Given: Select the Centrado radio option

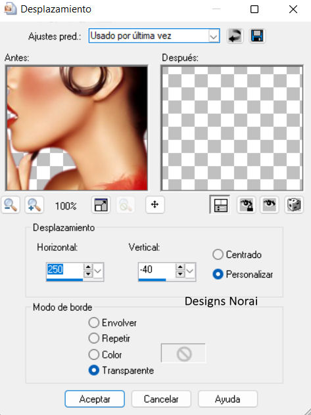Looking at the screenshot, I should tap(218, 255).
